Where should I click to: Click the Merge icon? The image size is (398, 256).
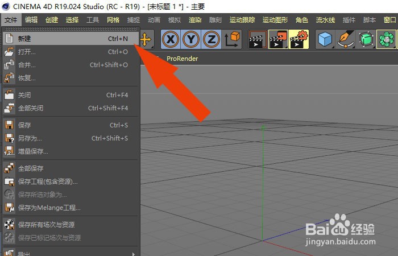click(10, 65)
